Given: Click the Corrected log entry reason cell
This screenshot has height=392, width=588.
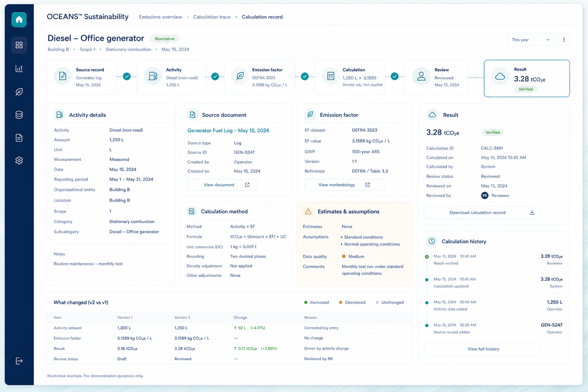Looking at the screenshot, I should [321, 328].
